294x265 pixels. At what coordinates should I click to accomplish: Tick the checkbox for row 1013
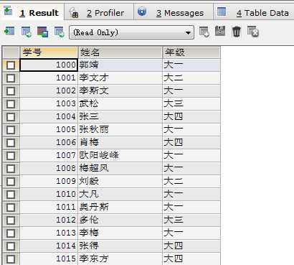coord(11,233)
